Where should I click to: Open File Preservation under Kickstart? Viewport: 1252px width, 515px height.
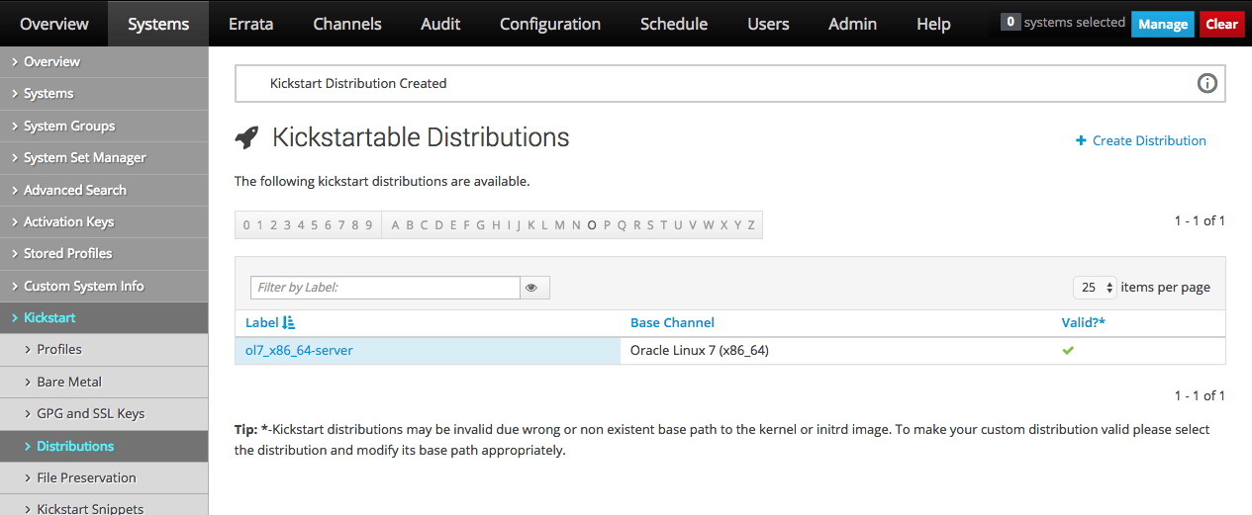[x=104, y=477]
